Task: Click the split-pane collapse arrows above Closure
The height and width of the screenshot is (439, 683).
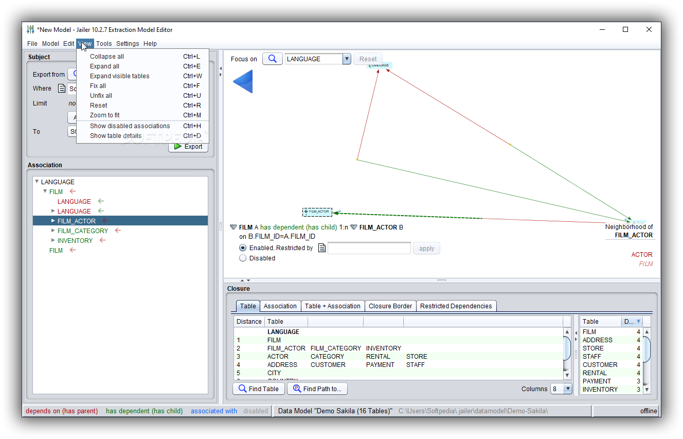Action: pos(245,280)
